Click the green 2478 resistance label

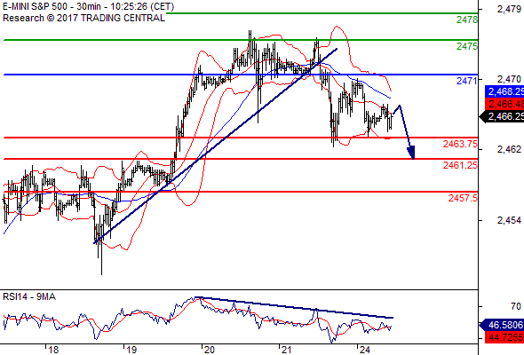click(x=467, y=20)
